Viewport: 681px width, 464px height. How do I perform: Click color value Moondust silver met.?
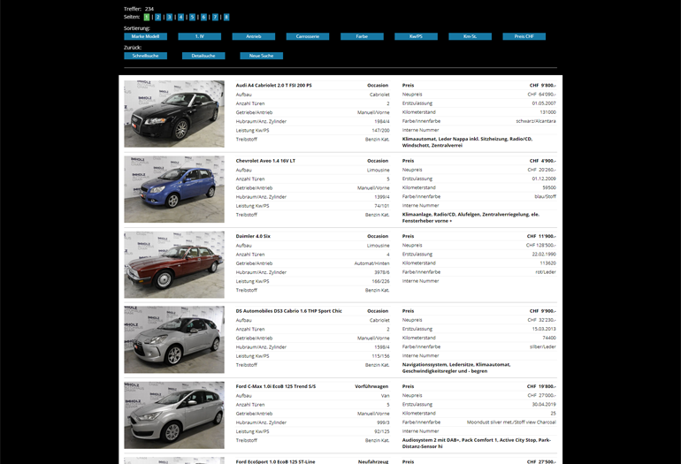[511, 422]
